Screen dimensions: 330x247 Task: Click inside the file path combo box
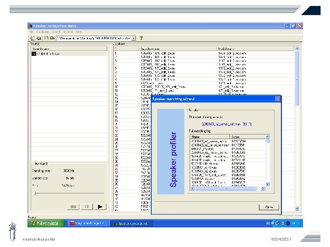coord(94,38)
